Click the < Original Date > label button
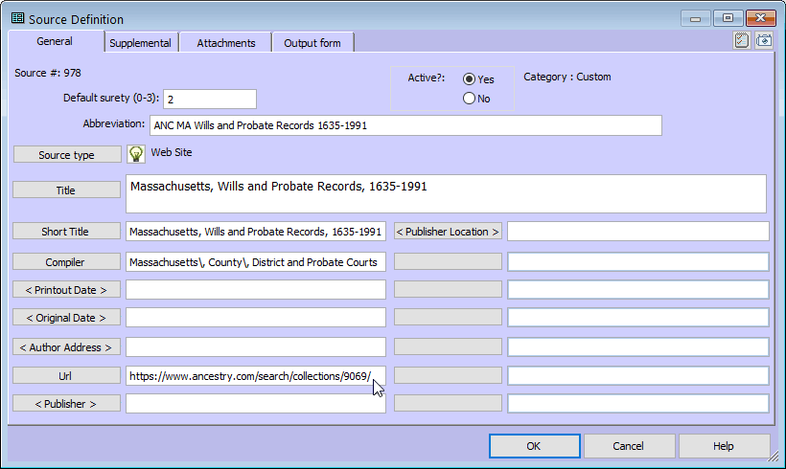Screen dimensions: 786x469 click(66, 318)
